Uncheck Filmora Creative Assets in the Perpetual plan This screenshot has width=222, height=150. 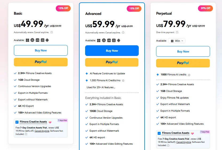click(159, 133)
